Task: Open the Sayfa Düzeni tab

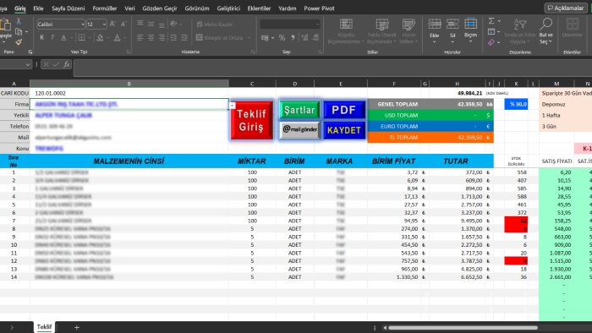Action: [x=68, y=8]
